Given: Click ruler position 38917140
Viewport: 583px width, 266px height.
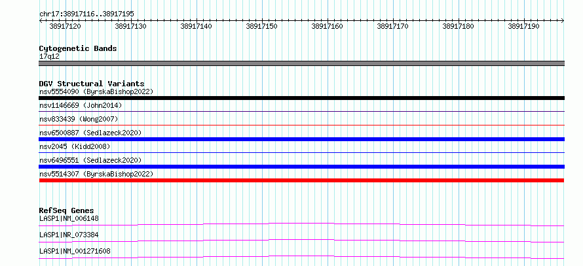Looking at the screenshot, I should click(x=196, y=26).
